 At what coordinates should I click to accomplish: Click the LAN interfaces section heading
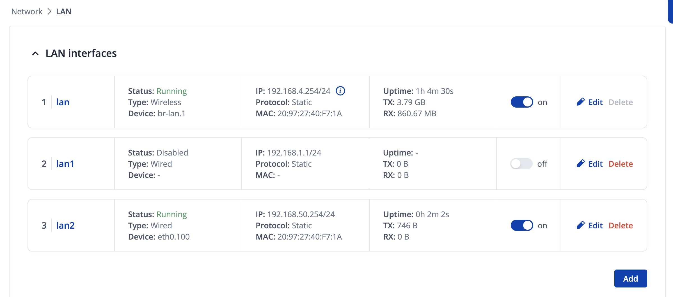pos(81,53)
